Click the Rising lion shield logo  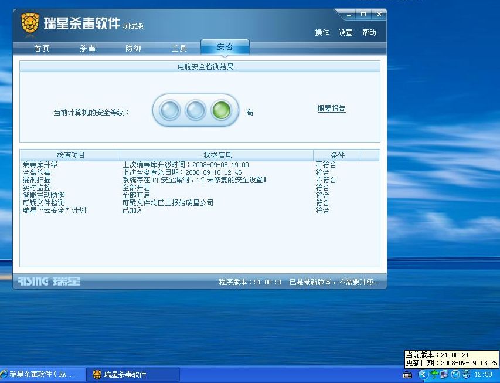(x=30, y=23)
